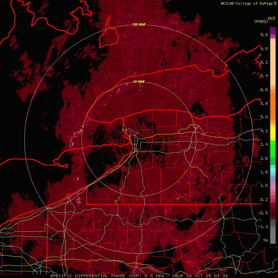
Task: Click the 3.4 scale value
Action: [x=264, y=144]
